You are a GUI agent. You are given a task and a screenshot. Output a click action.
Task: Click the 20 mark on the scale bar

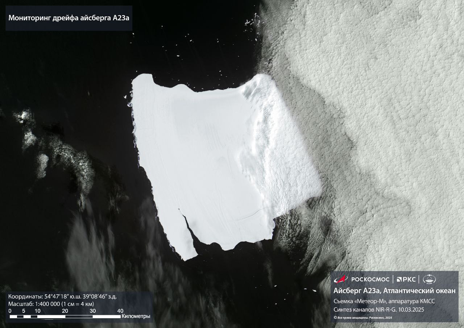pyautogui.click(x=65, y=311)
